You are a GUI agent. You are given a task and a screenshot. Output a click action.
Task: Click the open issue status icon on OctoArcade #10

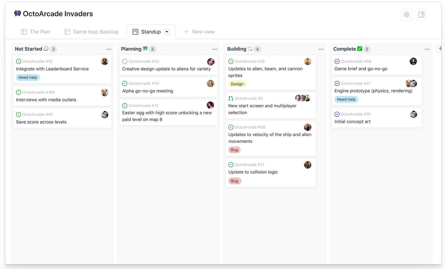[19, 62]
